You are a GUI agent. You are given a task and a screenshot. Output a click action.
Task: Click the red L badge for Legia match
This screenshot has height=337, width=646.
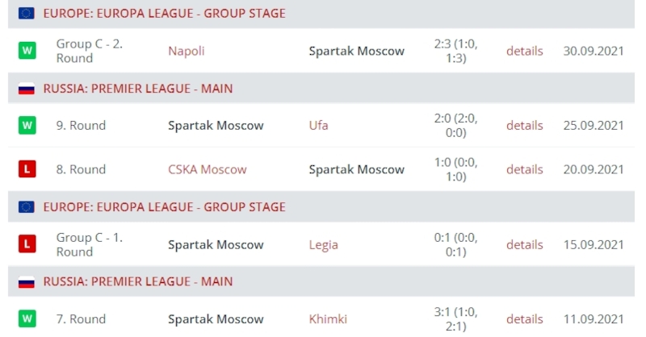point(27,244)
